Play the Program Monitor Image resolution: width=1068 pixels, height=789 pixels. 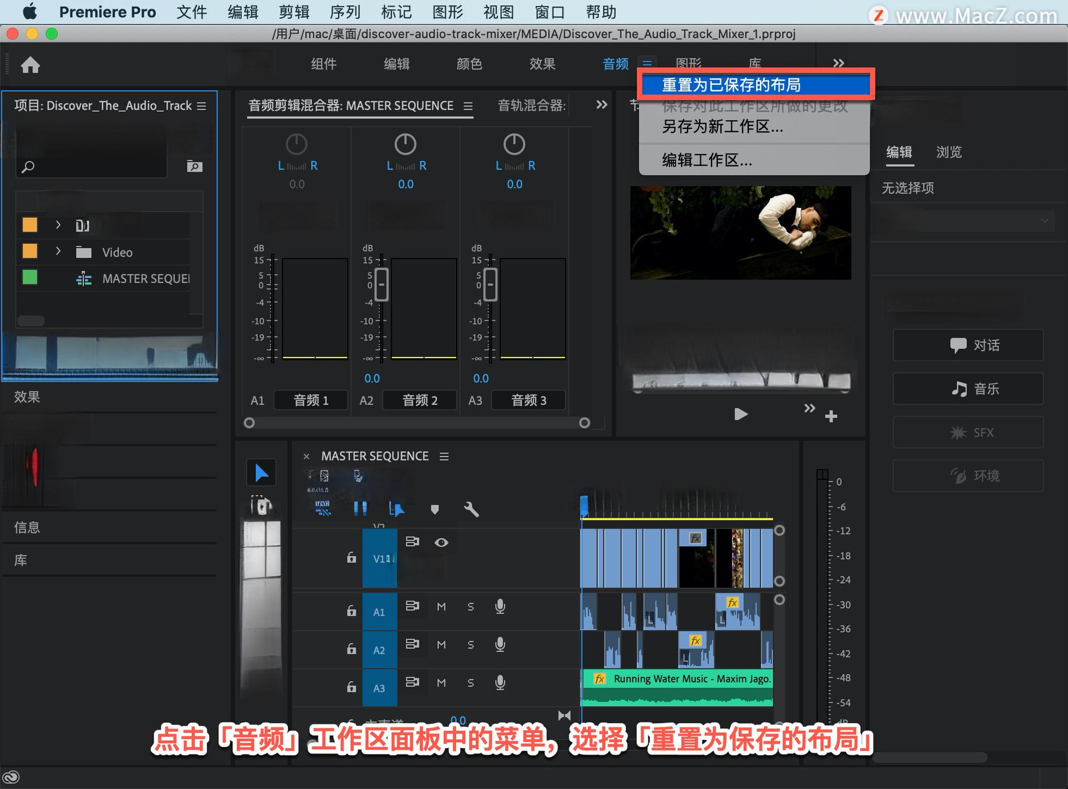(x=741, y=414)
